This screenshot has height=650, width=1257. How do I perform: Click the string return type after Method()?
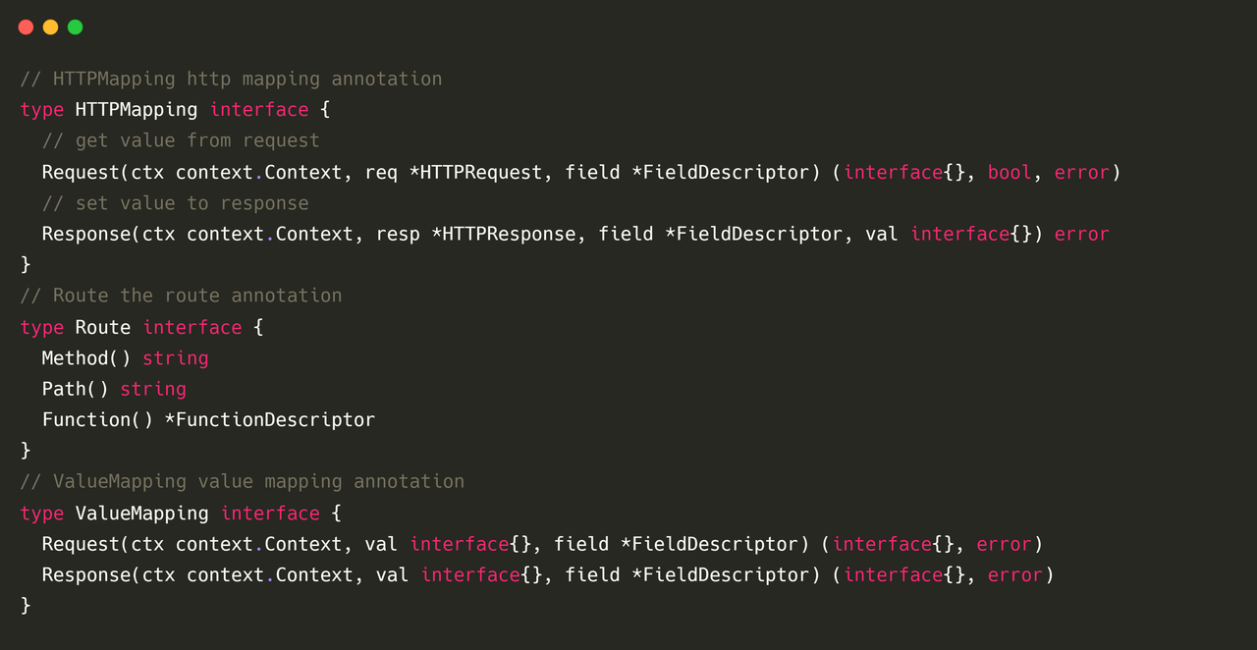176,358
